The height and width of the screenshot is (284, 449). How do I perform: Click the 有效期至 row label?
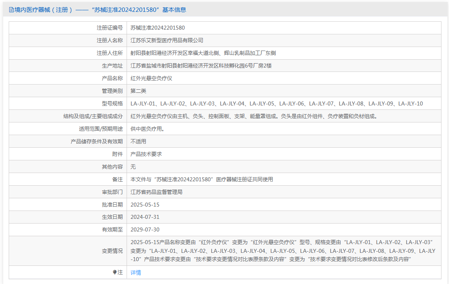[x=112, y=229]
